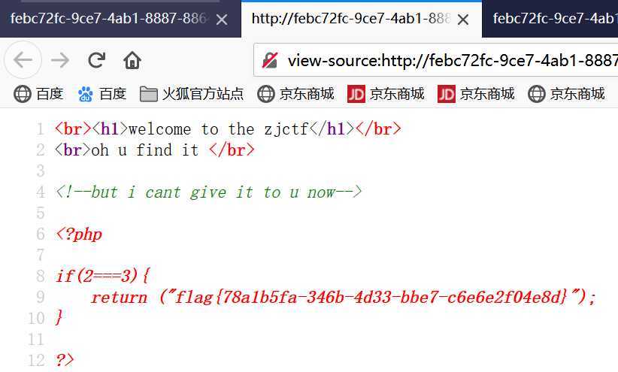
Task: Open the second JD-logo 京东商城 bookmark
Action: click(476, 94)
